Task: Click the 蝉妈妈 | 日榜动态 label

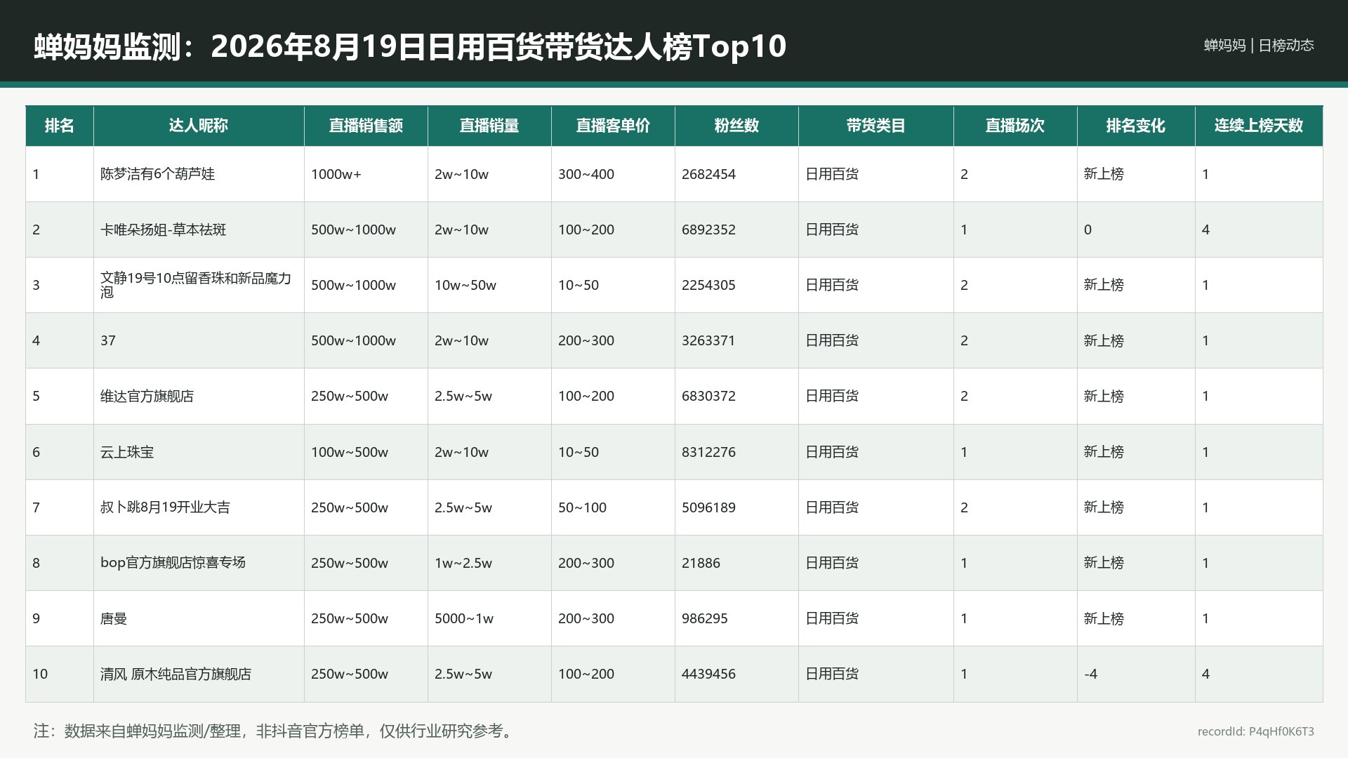Action: click(1259, 45)
